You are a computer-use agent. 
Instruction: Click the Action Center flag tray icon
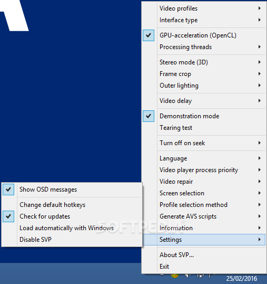coord(212,276)
